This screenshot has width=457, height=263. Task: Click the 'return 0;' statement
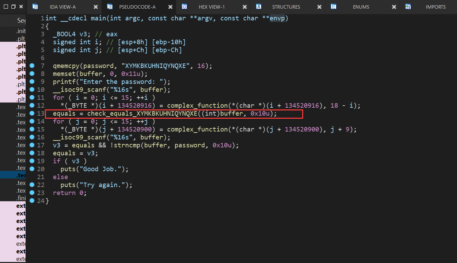tap(70, 193)
